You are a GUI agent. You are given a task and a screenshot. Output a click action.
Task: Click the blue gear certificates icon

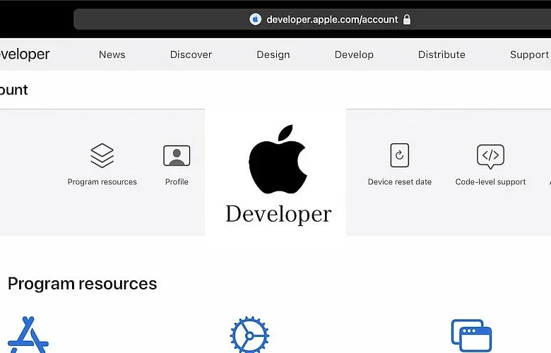click(249, 335)
